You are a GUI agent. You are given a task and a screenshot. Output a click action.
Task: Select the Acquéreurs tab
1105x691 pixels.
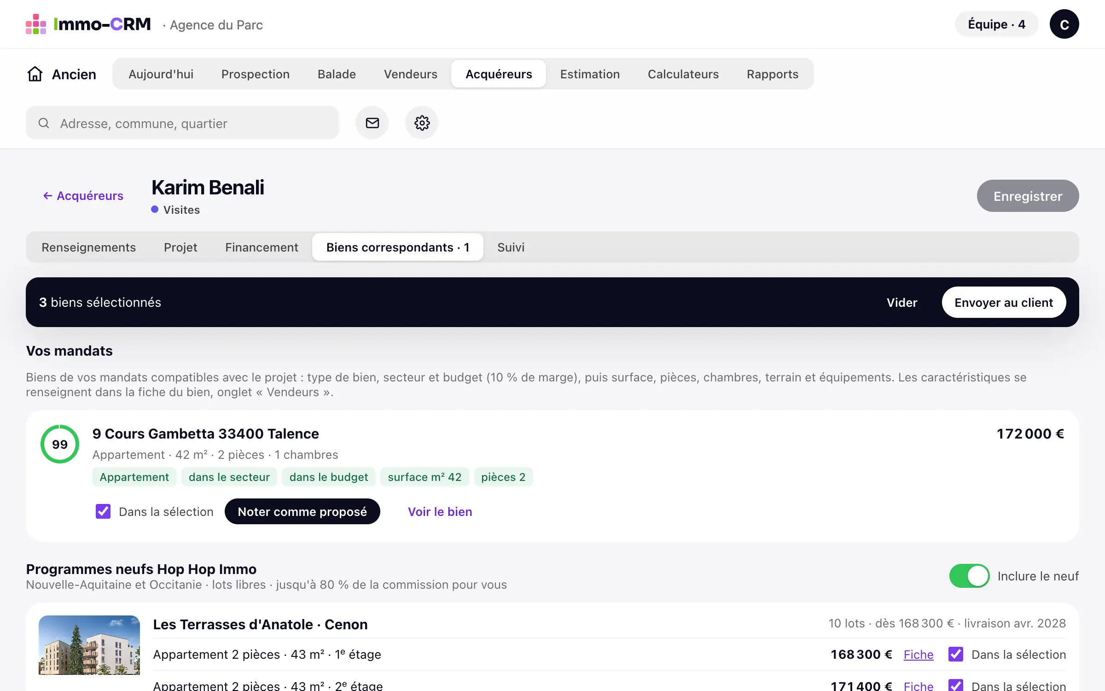499,74
